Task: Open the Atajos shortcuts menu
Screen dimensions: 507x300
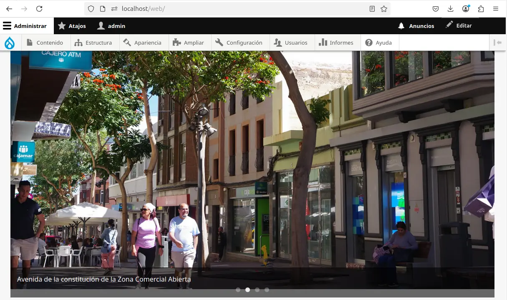Action: click(x=61, y=26)
